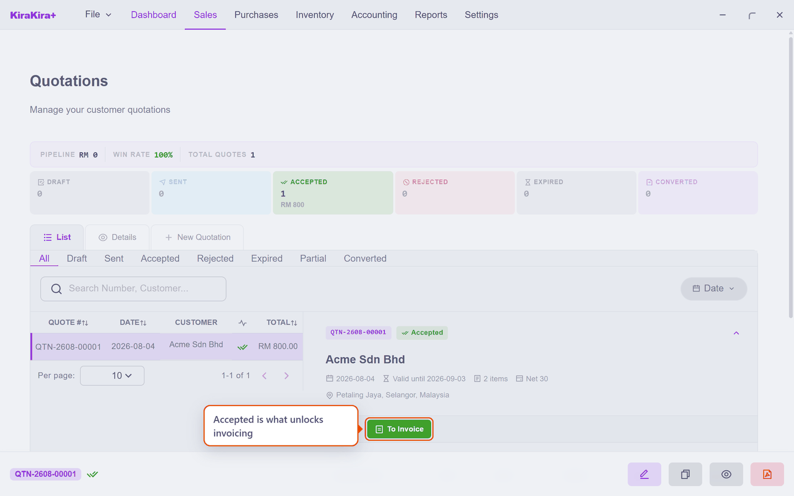
Task: Click the 2026-08-04 date cell in table
Action: click(133, 347)
